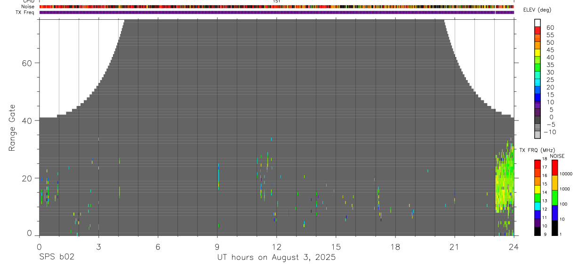The height and width of the screenshot is (267, 578).
Task: Click the red segment of ELEV color bar
Action: [538, 30]
